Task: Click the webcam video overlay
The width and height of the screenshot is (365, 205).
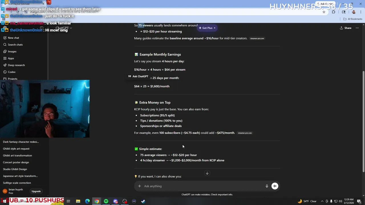Action: (45, 109)
